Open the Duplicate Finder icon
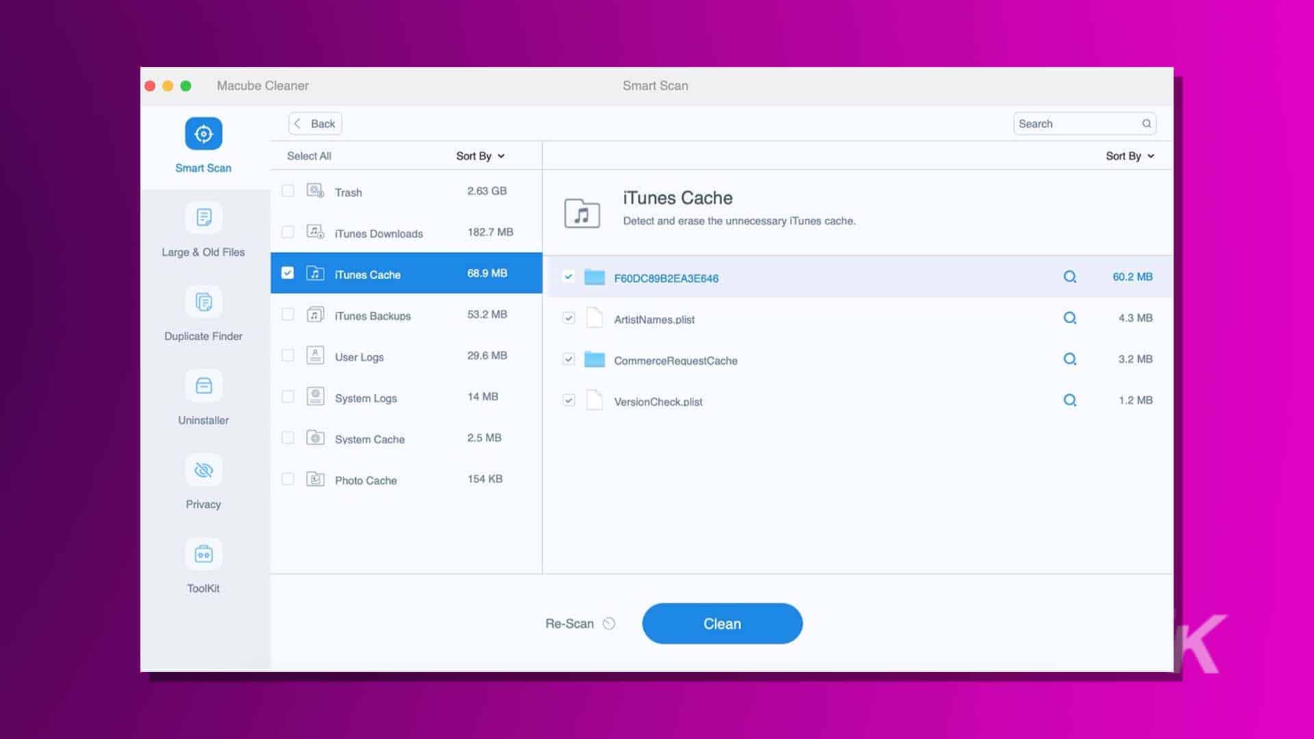Viewport: 1314px width, 739px height. pyautogui.click(x=203, y=302)
